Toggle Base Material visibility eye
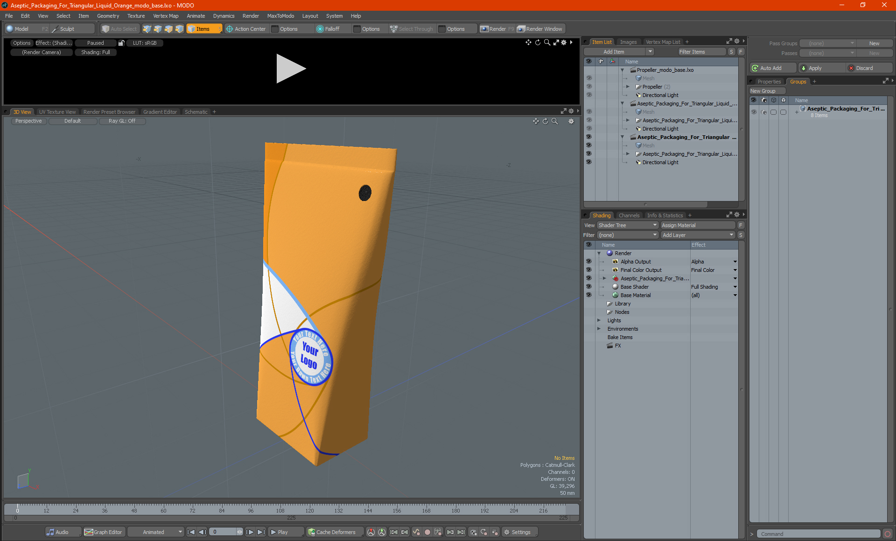This screenshot has height=541, width=896. pyautogui.click(x=589, y=295)
